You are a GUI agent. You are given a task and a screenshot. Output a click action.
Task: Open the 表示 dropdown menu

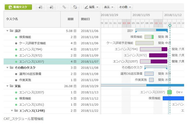[108, 7]
